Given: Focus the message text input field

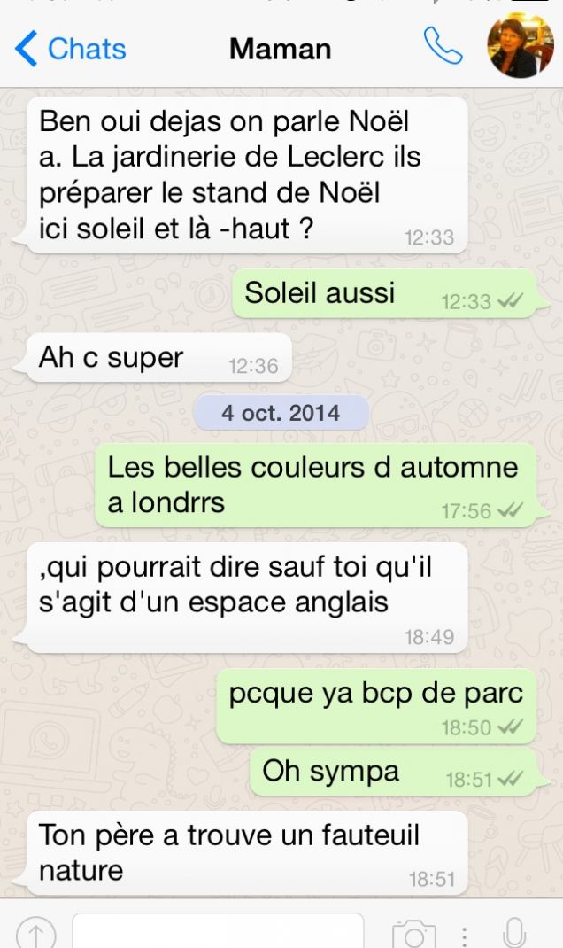Looking at the screenshot, I should (x=218, y=931).
